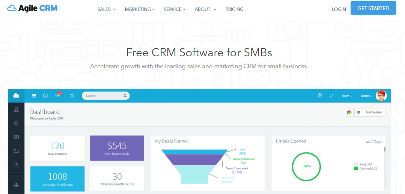
Task: Click the Emails Opened dashlet scrollbar
Action: [384, 149]
